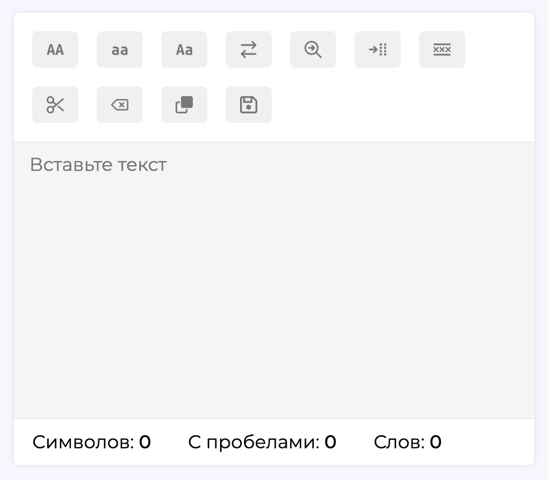548x480 pixels.
Task: Clear text with the backspace icon
Action: pyautogui.click(x=120, y=105)
